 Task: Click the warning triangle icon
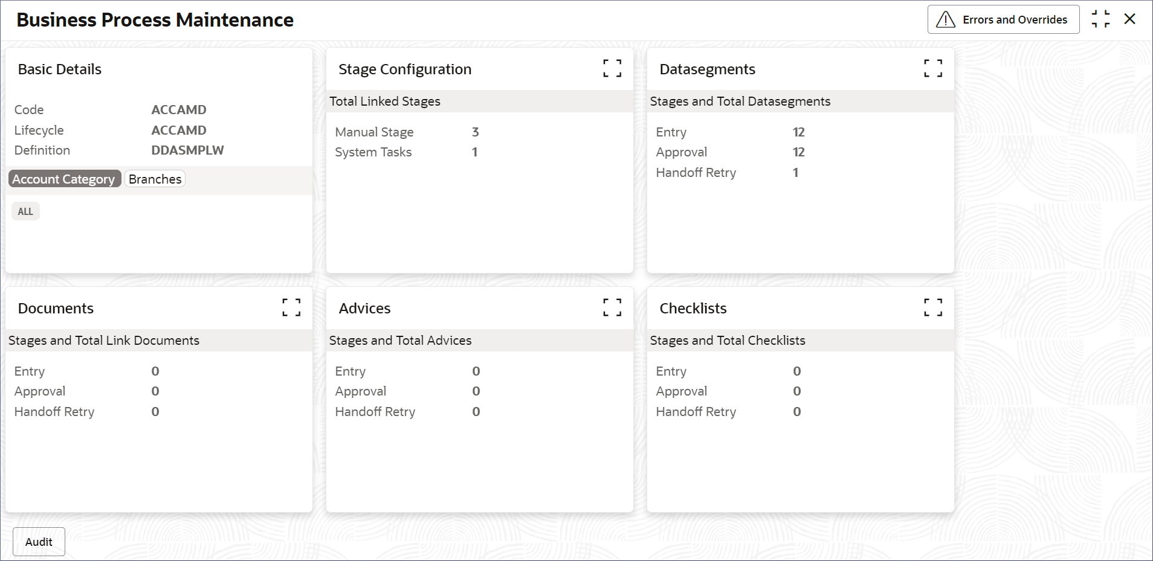[x=946, y=20]
